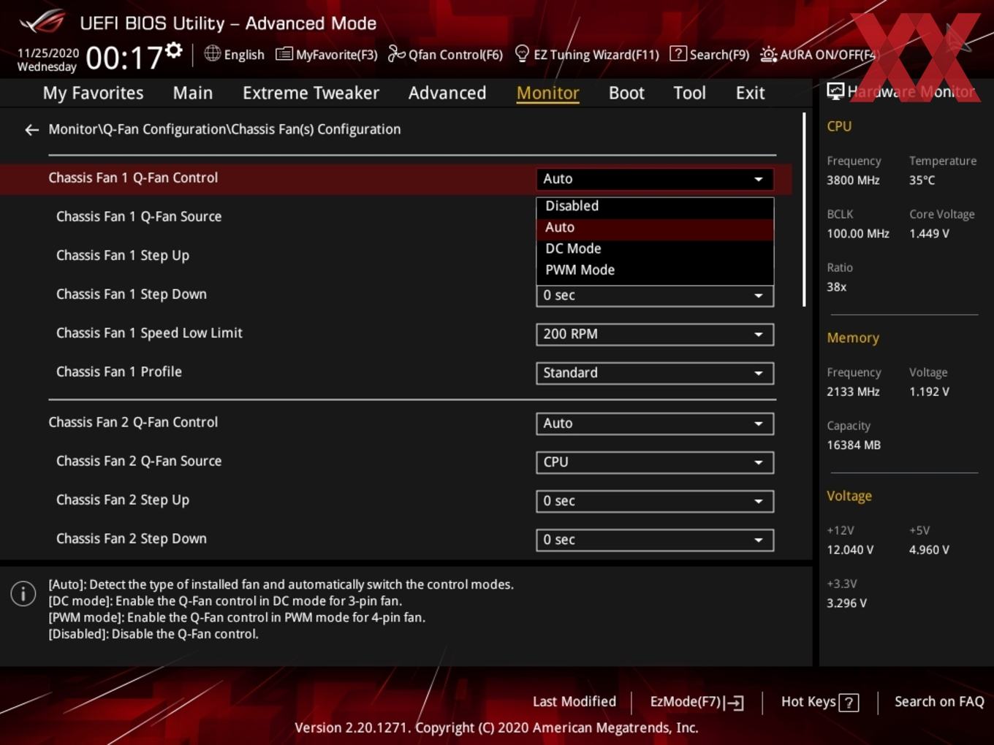
Task: Click Last Modified
Action: click(x=574, y=702)
